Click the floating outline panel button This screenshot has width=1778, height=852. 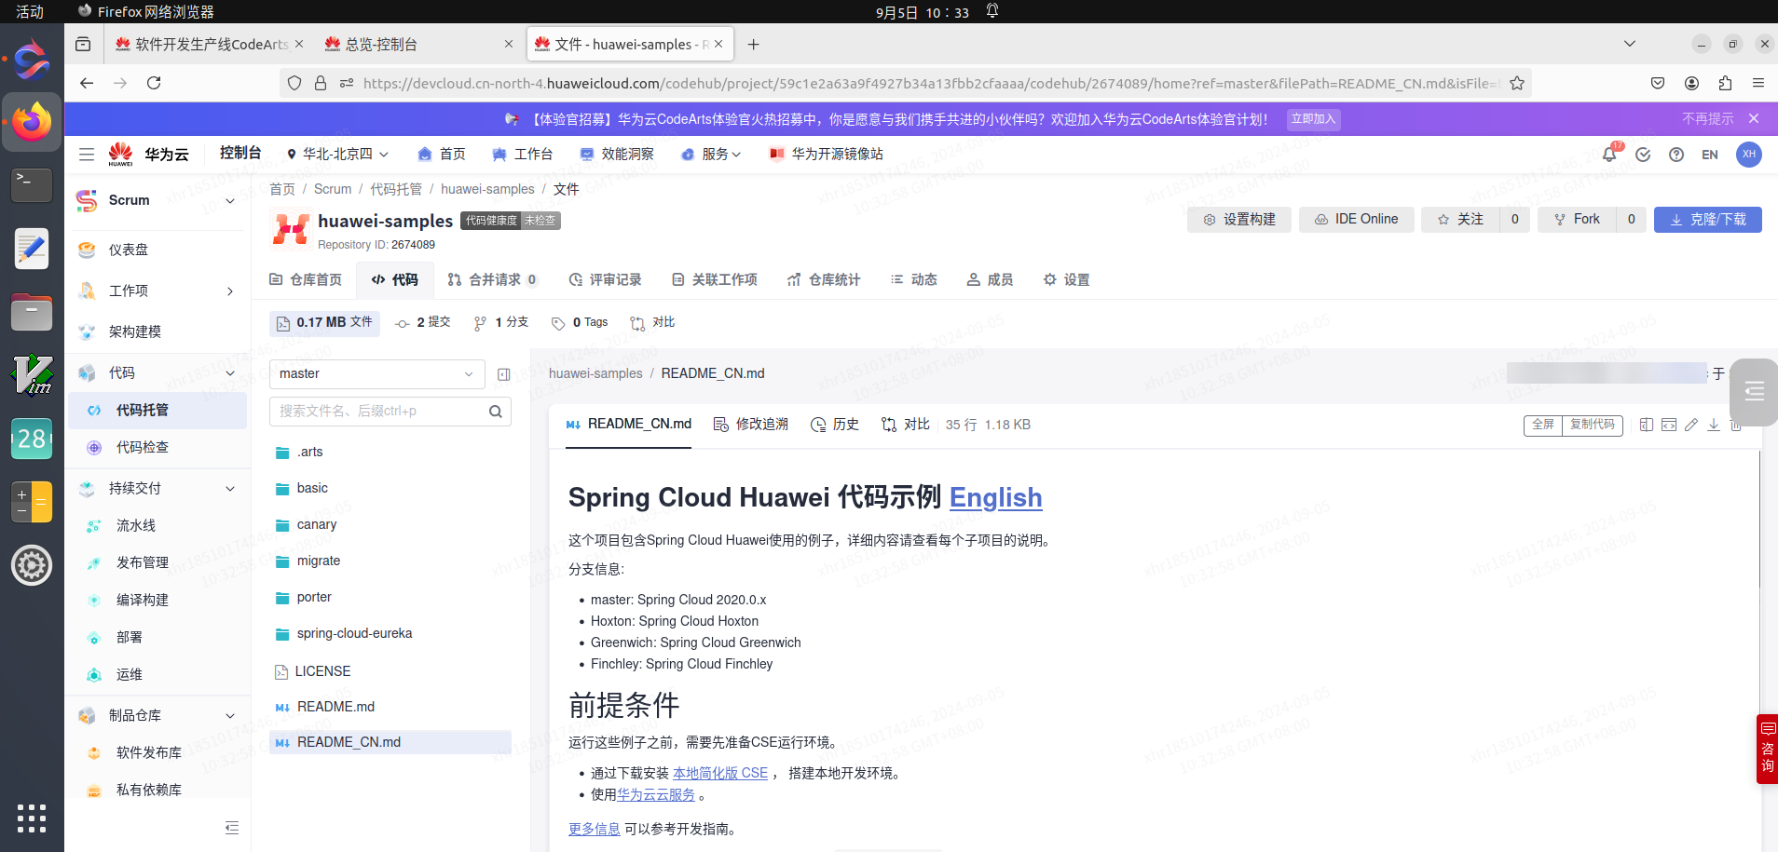[1754, 392]
